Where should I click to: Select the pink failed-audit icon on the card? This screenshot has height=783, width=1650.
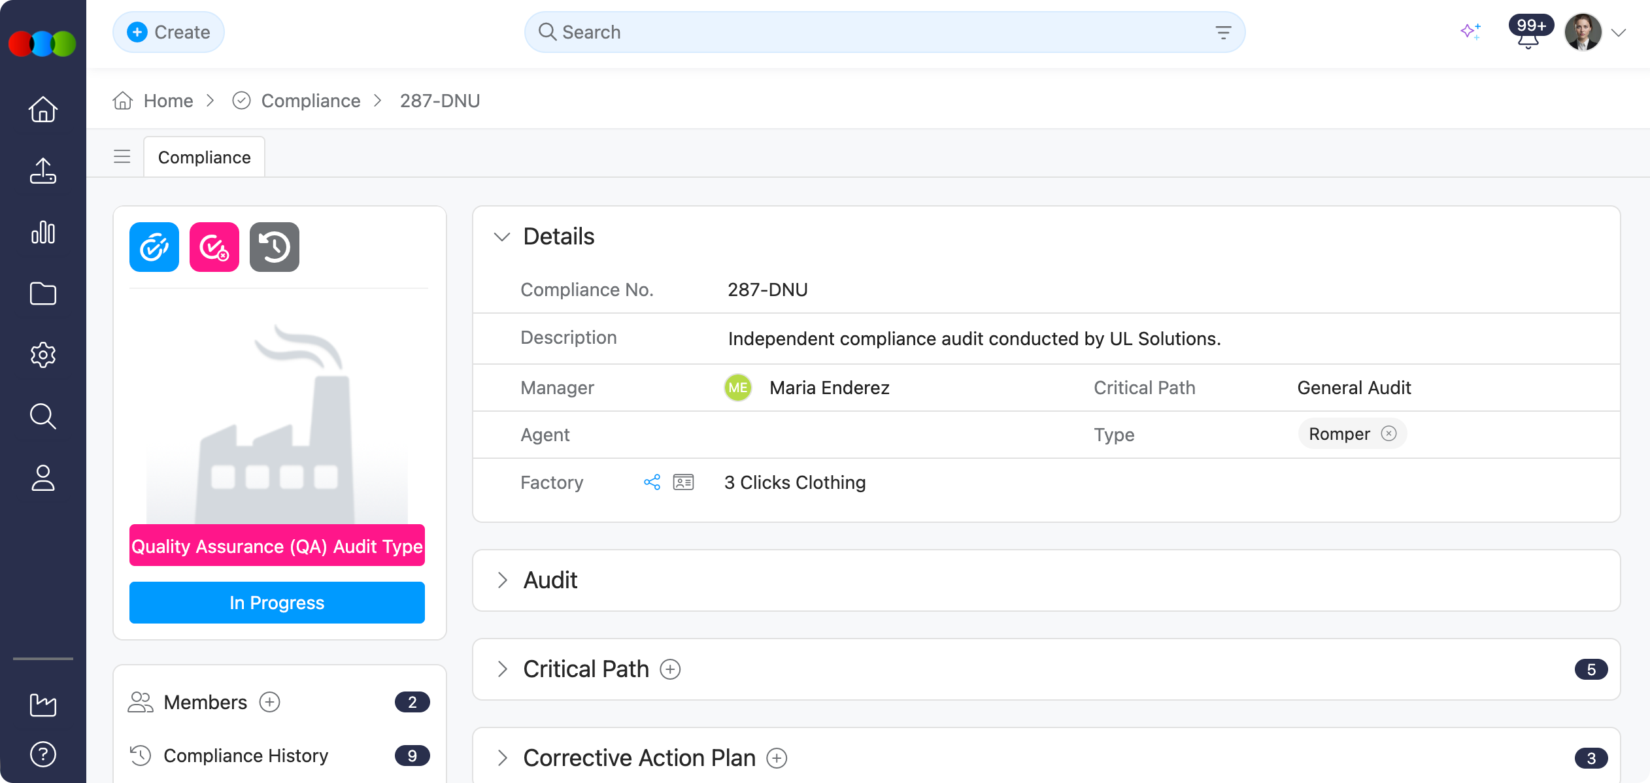pos(214,246)
